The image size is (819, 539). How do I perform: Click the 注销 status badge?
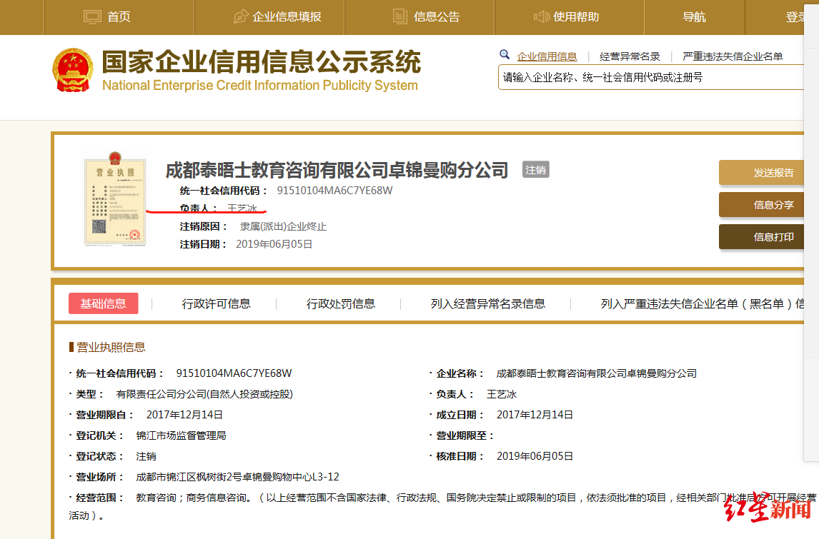pyautogui.click(x=536, y=170)
